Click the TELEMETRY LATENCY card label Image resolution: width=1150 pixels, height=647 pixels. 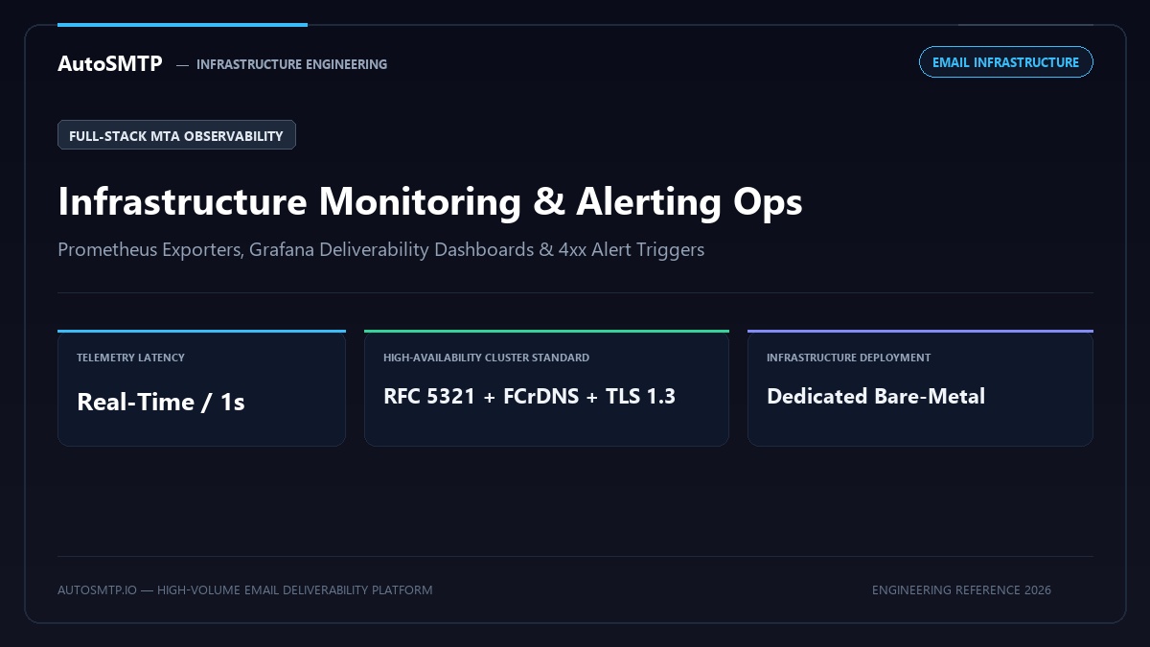(x=130, y=358)
